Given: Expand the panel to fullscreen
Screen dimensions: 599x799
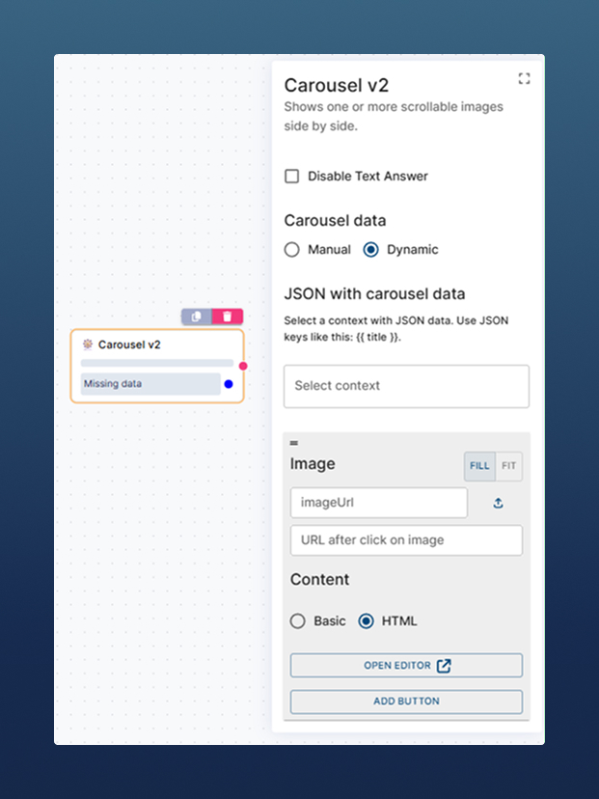Looking at the screenshot, I should coord(524,79).
